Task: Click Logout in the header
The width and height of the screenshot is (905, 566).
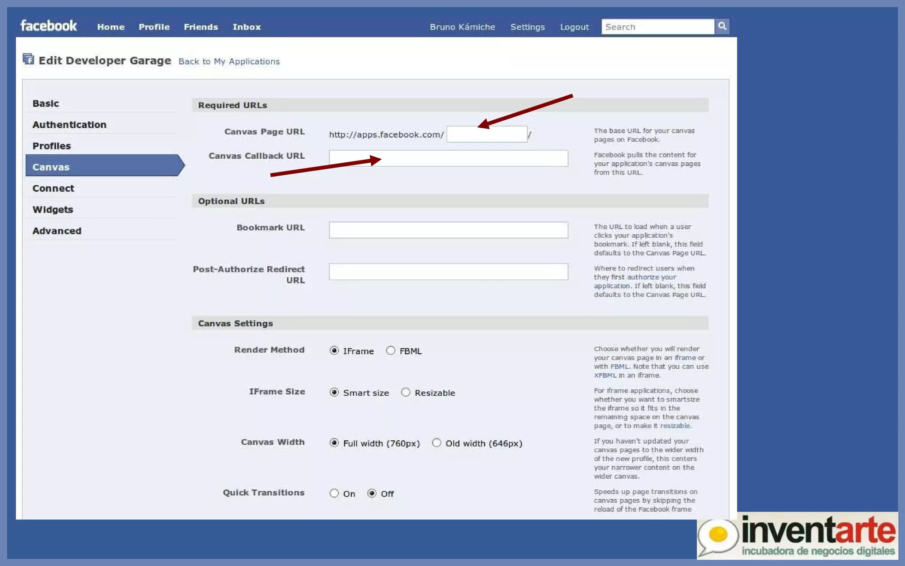Action: pyautogui.click(x=574, y=27)
